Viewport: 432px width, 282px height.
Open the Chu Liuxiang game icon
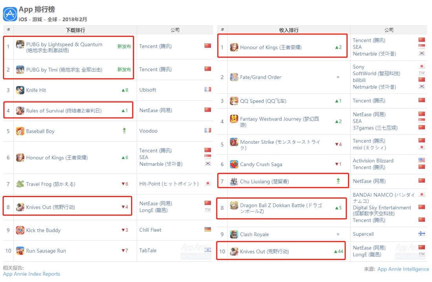pyautogui.click(x=234, y=181)
